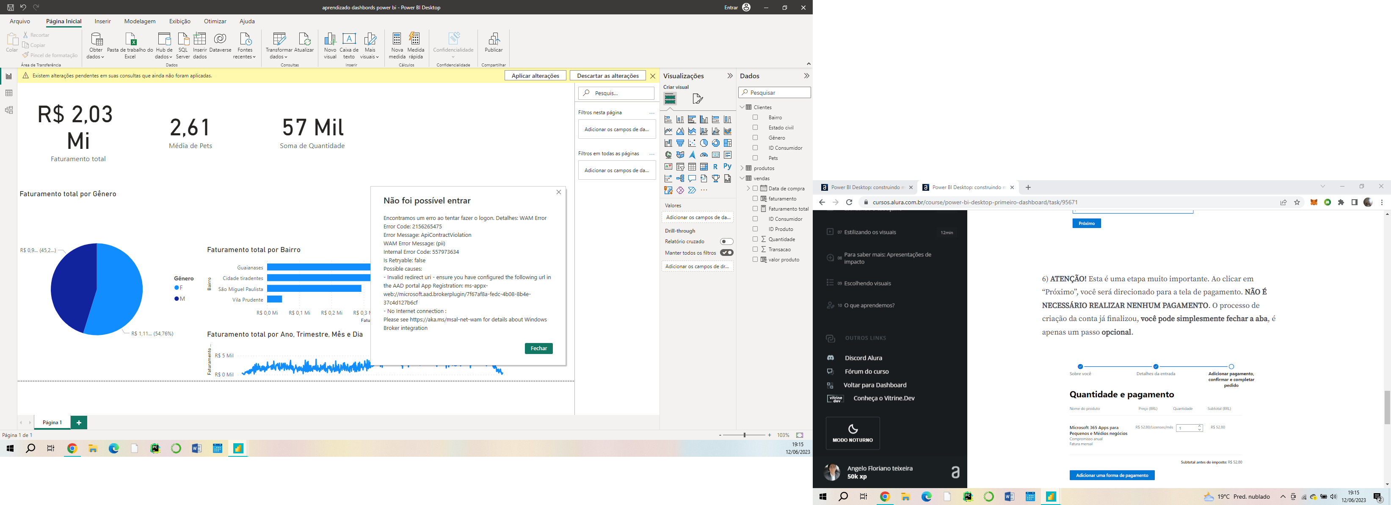Click Aplicar alterações
Viewport: 1391px width, 505px height.
click(x=535, y=76)
